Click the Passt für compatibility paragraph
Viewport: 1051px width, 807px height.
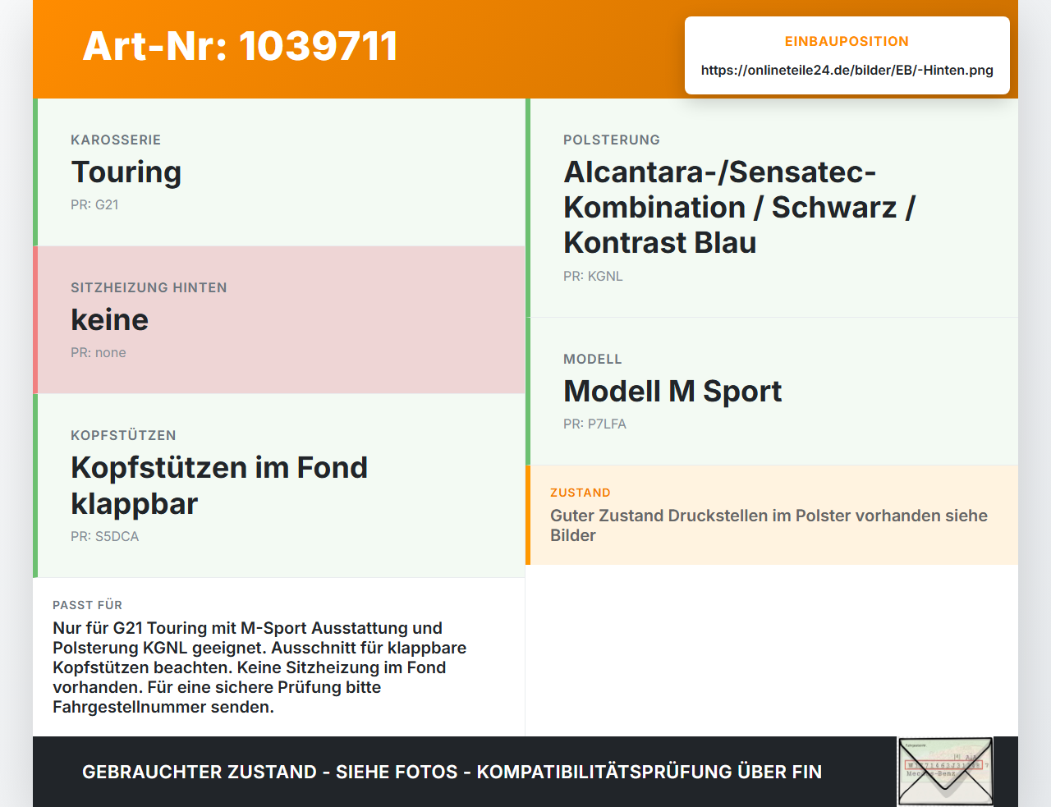[x=259, y=667]
